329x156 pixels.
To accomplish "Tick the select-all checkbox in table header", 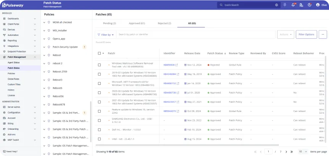I will (x=100, y=53).
